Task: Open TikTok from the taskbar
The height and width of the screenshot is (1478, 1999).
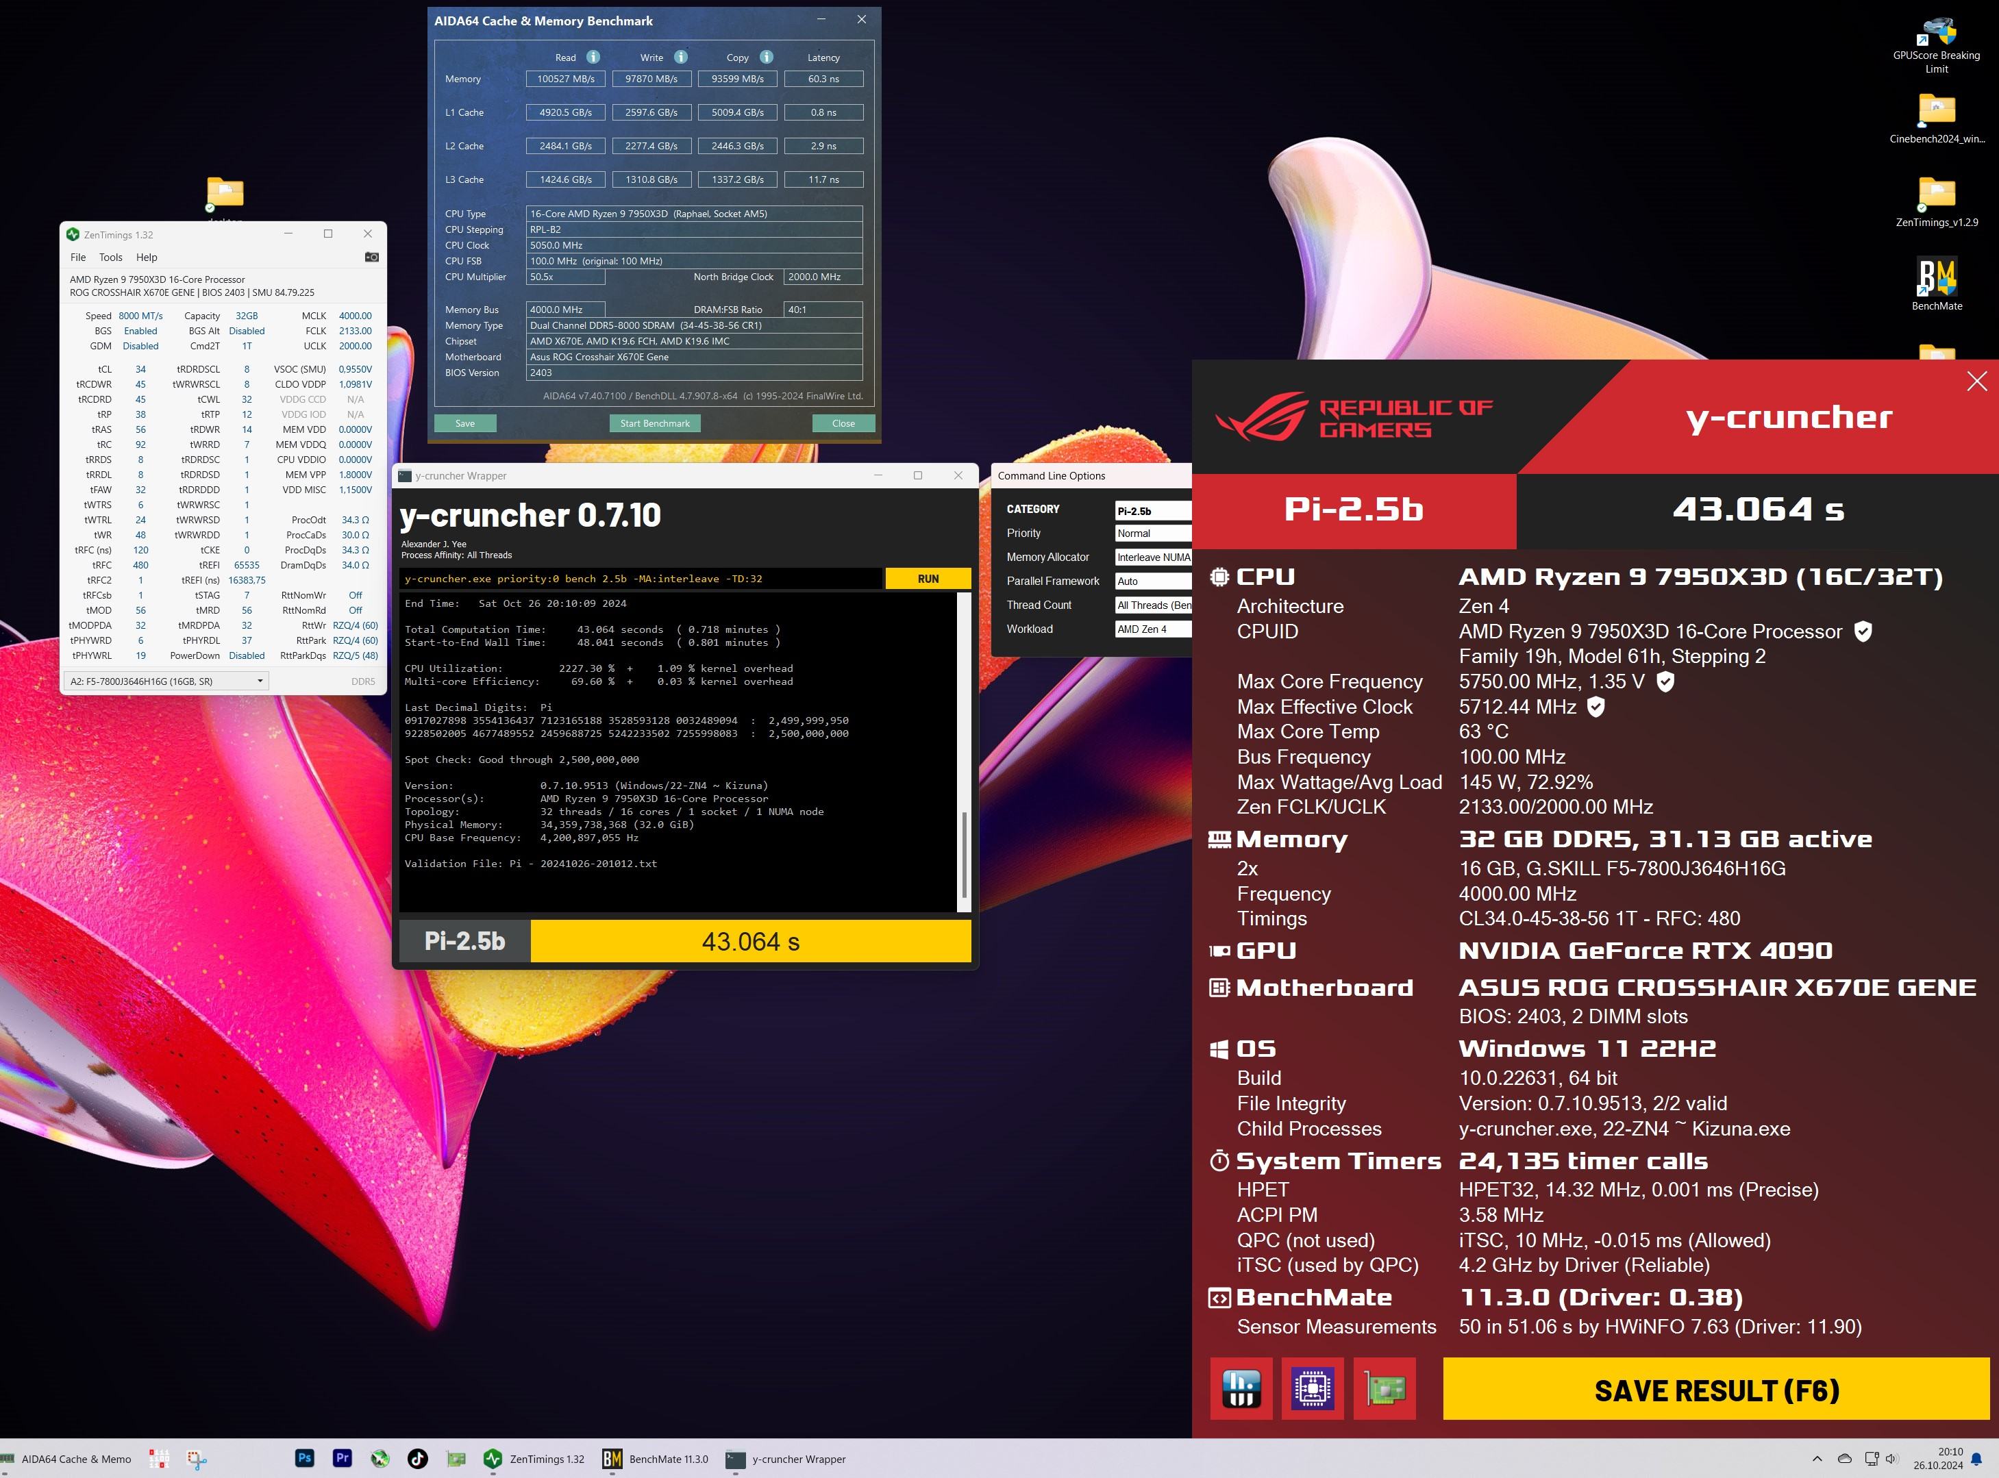Action: pos(418,1458)
